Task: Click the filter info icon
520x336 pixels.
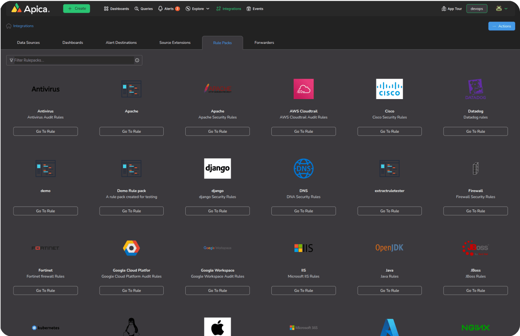Action: pos(137,60)
